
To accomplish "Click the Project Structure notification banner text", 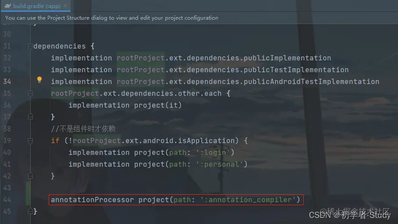I will click(x=112, y=18).
